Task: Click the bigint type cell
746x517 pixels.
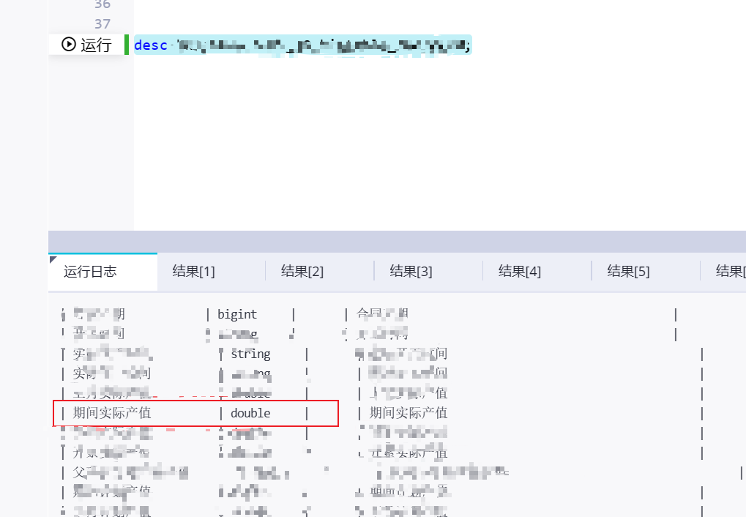Action: coord(237,314)
